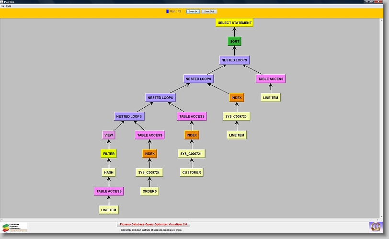Click the SYS_C009723 node
The height and width of the screenshot is (239, 389).
[237, 116]
